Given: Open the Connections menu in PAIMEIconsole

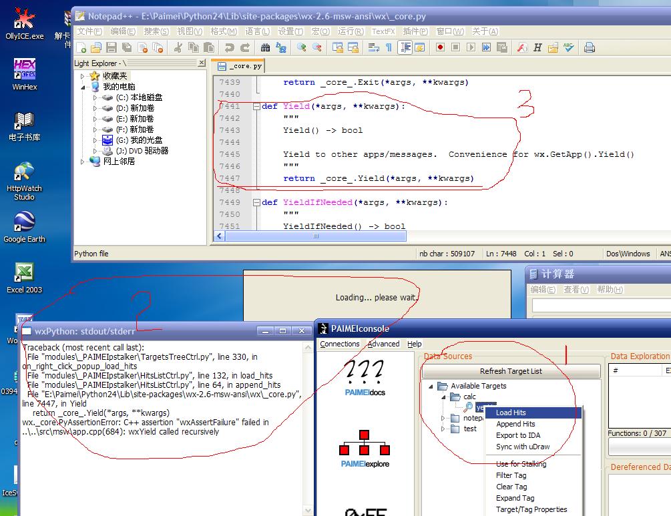Looking at the screenshot, I should 340,344.
